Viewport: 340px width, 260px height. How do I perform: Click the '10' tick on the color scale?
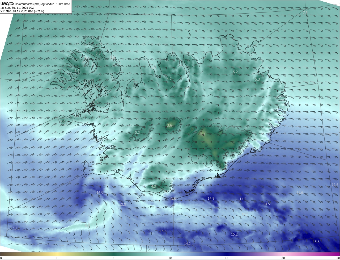170,258
